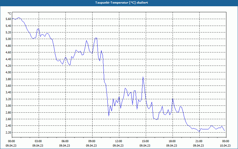Click the y-axis label "2,80"
Image resolution: width=238 pixels, height=149 pixels.
point(9,113)
